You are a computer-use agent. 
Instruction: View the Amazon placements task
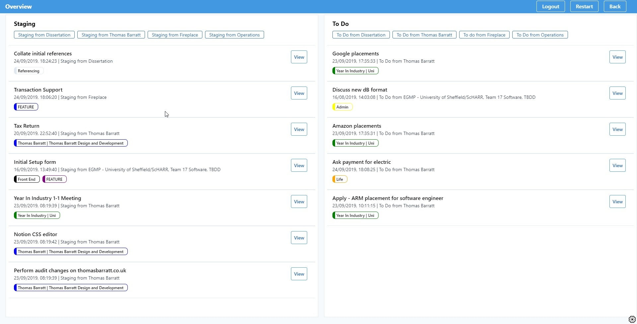coord(617,129)
